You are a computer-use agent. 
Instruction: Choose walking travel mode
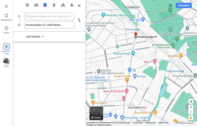click(x=54, y=5)
